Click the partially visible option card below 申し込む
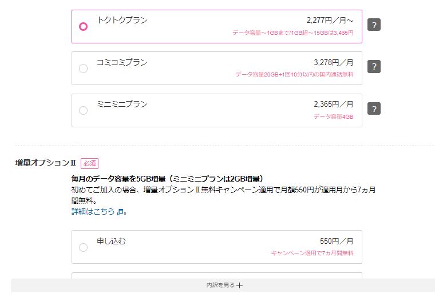 217,276
